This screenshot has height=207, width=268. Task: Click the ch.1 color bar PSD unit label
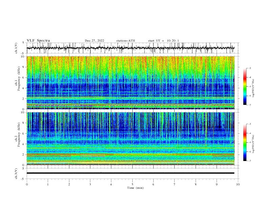[253, 88]
